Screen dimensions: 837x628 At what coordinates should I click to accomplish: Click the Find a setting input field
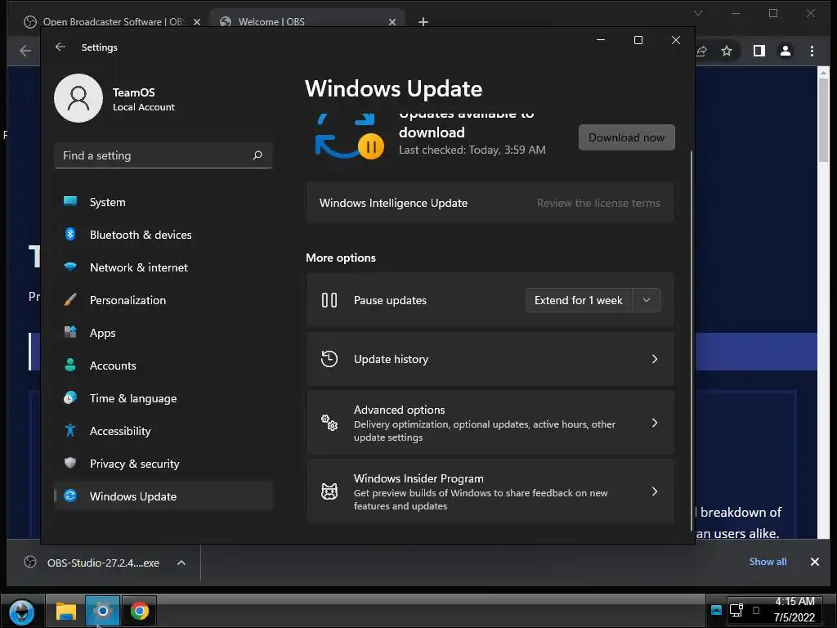coord(163,155)
